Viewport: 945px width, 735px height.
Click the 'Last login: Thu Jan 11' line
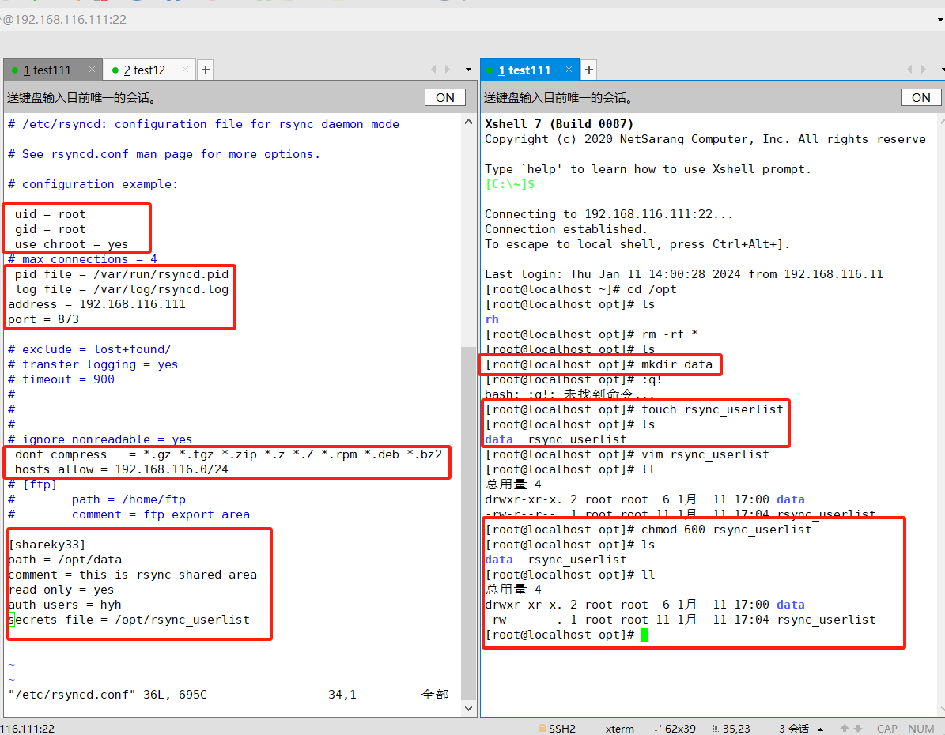click(684, 274)
